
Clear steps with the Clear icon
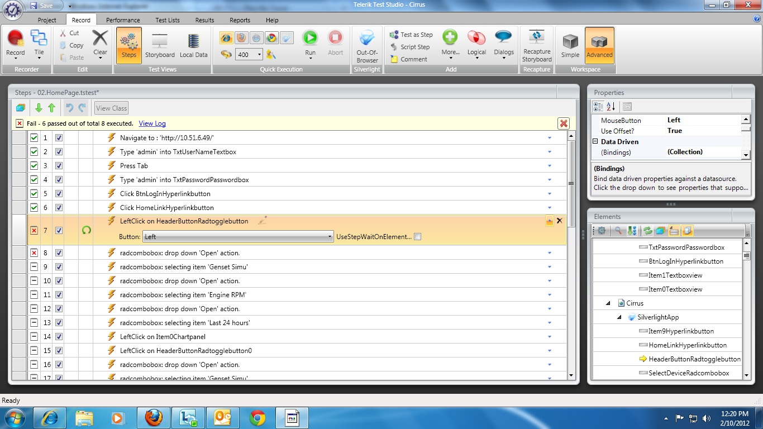point(100,44)
